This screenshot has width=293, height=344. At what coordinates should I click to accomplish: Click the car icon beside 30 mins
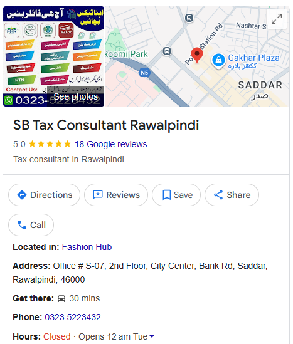click(x=61, y=299)
